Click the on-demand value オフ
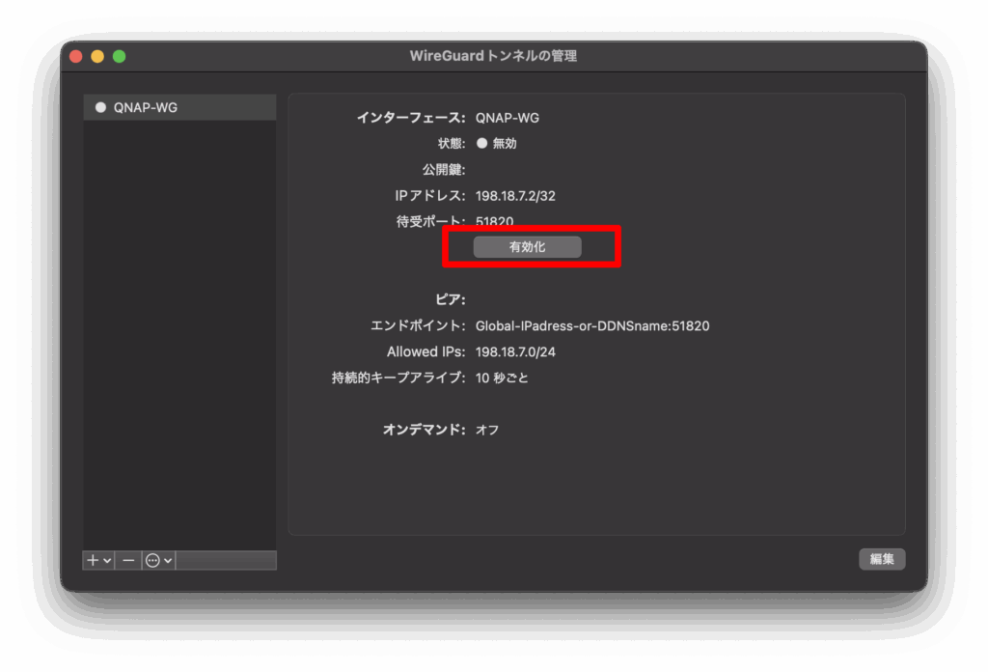The height and width of the screenshot is (672, 988). coord(487,430)
